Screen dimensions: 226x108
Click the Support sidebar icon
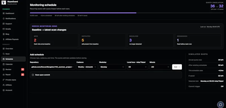[4, 24]
